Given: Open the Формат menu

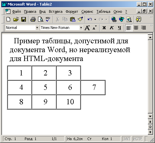Looking at the screenshot, I should tap(72, 11).
